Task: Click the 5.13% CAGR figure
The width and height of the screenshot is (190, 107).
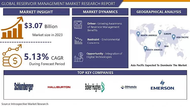Action: tap(44, 57)
